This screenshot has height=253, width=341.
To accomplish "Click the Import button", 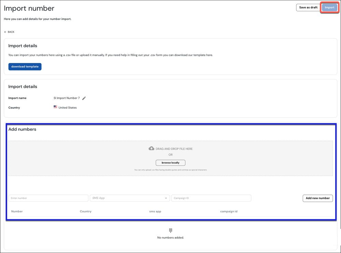I will [329, 7].
